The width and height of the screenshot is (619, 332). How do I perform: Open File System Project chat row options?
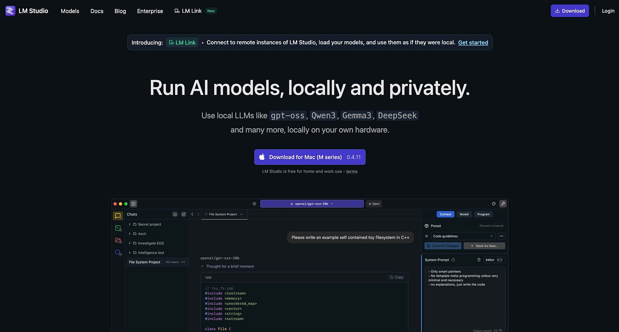pos(183,262)
